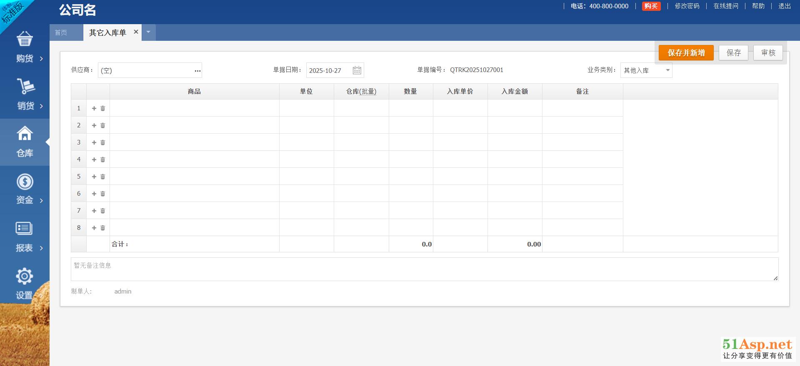800x366 pixels.
Task: Close the 其它入库单 tab
Action: (136, 32)
